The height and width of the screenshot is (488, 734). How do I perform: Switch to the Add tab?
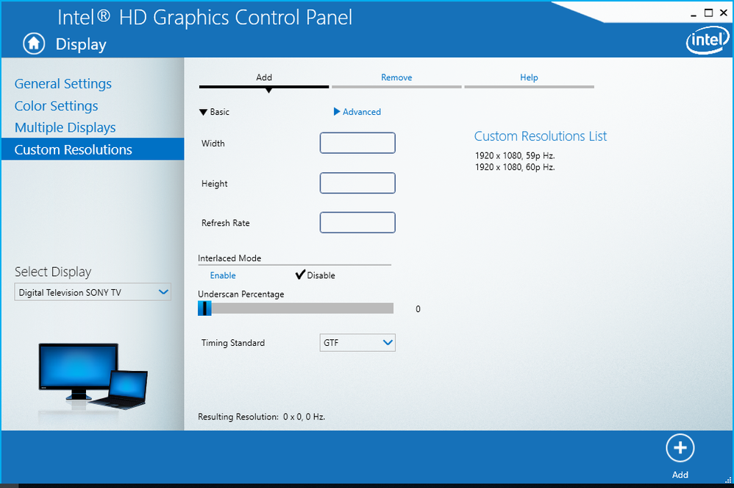coord(264,79)
